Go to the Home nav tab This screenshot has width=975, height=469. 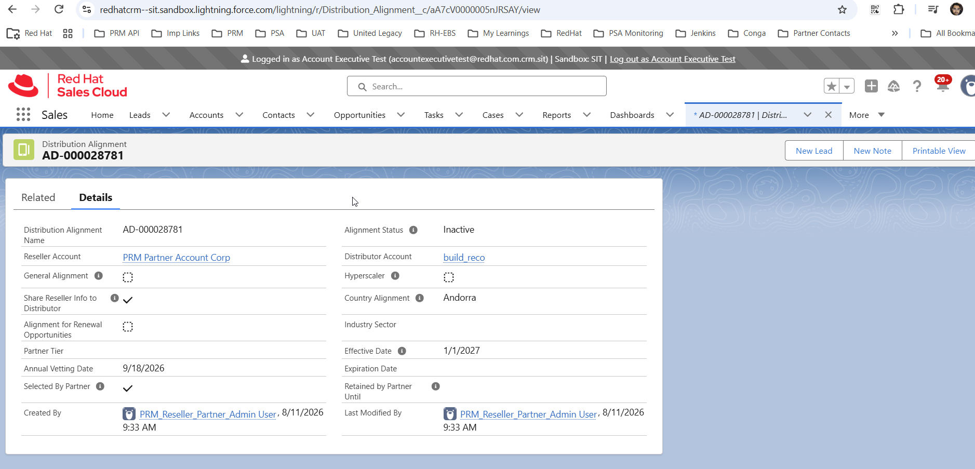click(x=102, y=115)
